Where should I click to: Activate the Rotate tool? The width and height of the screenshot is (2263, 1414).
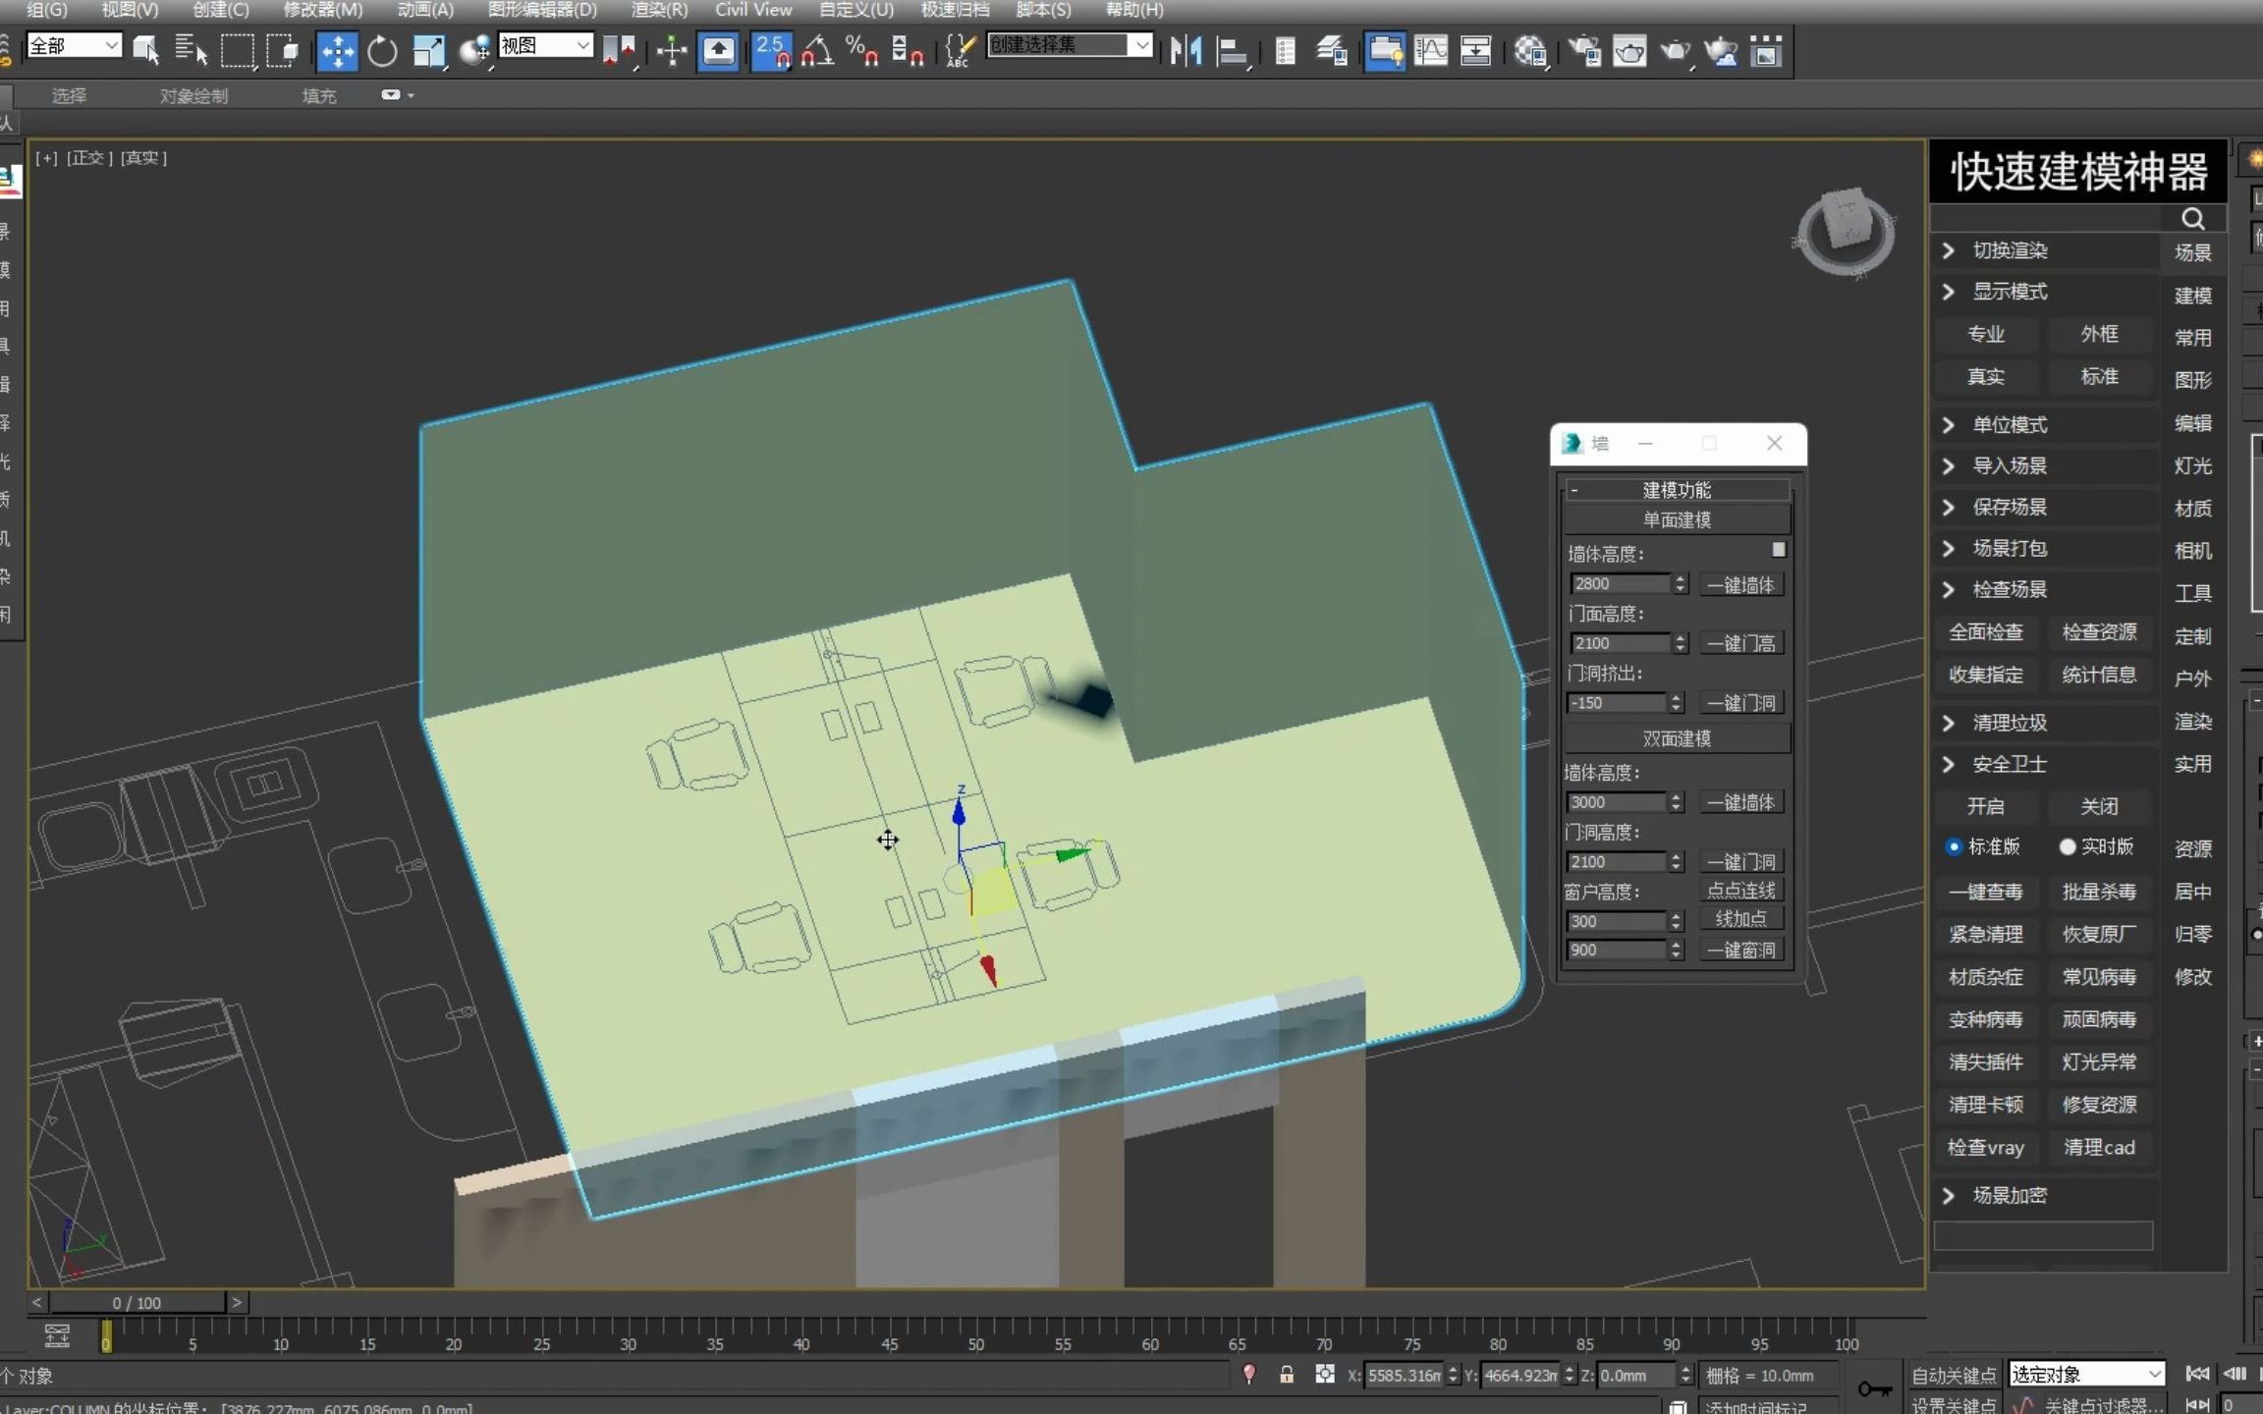pyautogui.click(x=382, y=51)
